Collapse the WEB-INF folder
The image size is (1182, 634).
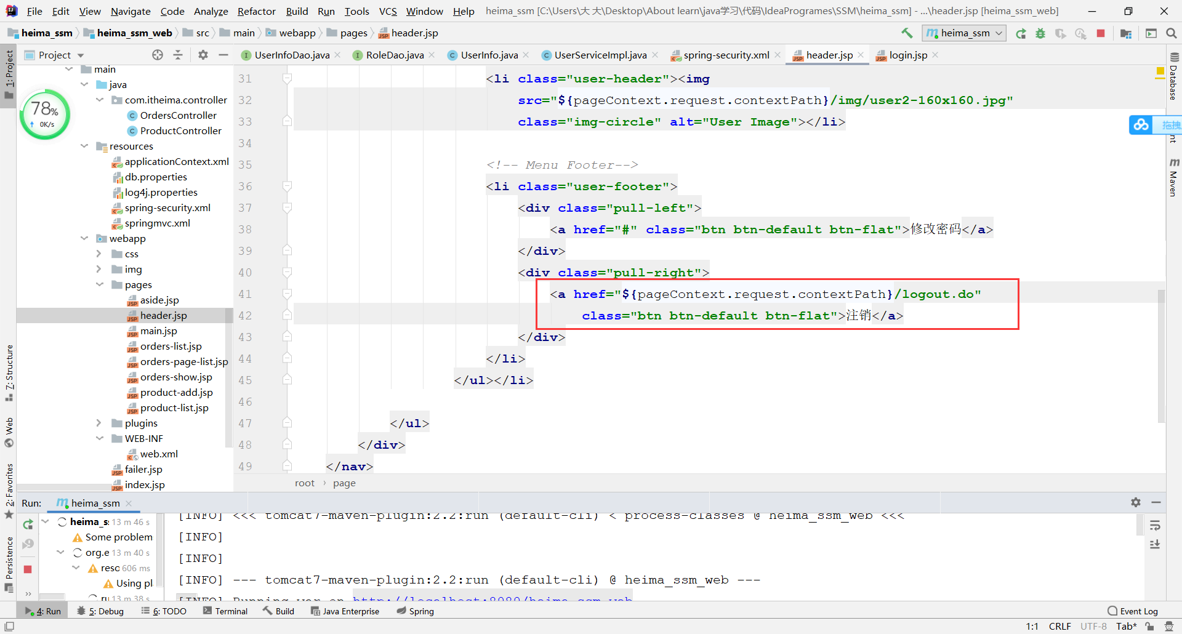100,438
